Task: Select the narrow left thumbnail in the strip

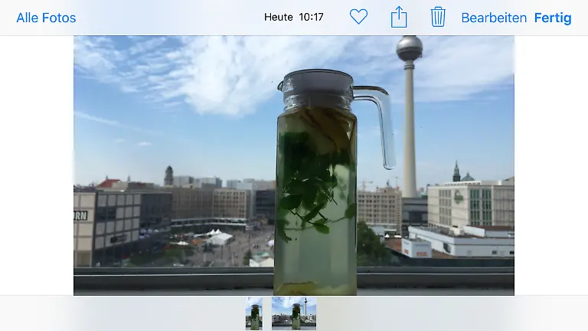Action: pyautogui.click(x=254, y=313)
